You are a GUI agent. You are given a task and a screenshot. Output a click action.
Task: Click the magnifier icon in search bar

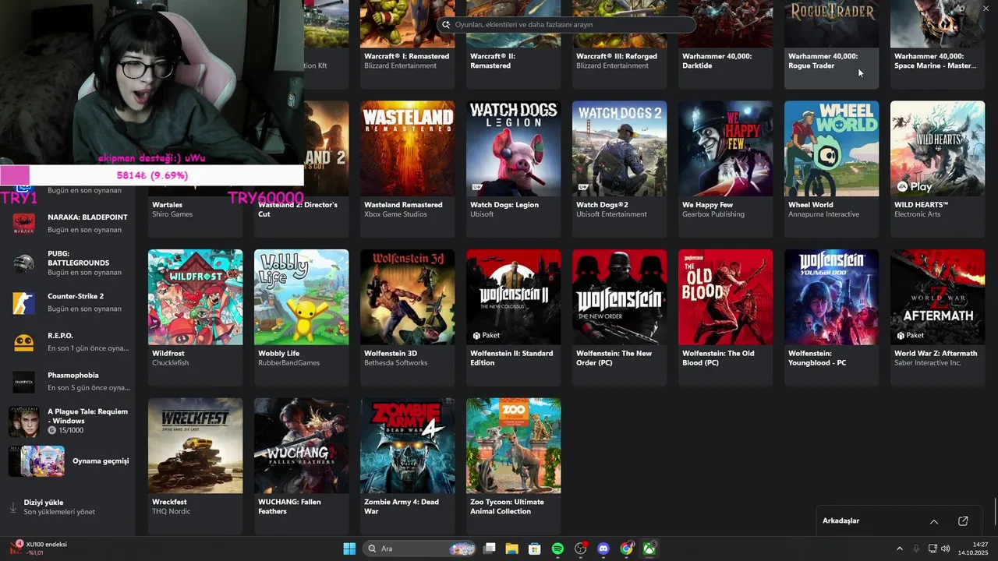447,24
